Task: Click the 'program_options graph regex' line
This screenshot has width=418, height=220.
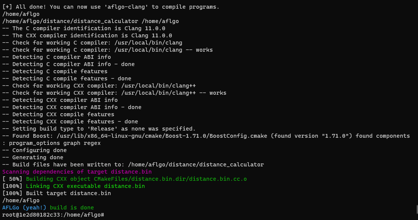Action: pyautogui.click(x=51, y=143)
